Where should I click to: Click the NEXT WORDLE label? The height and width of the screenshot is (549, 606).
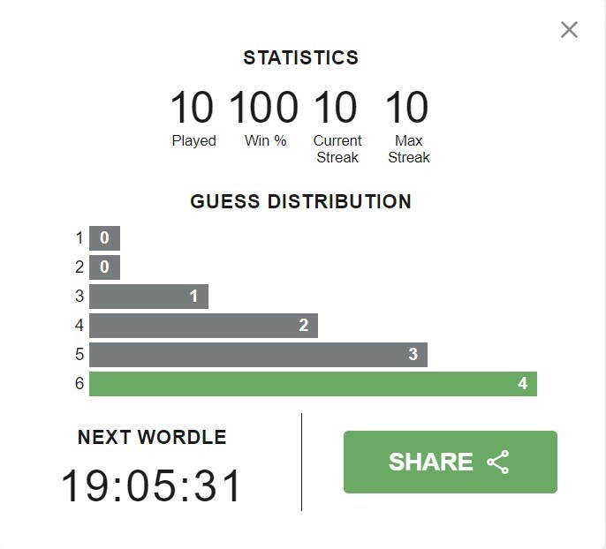(152, 437)
